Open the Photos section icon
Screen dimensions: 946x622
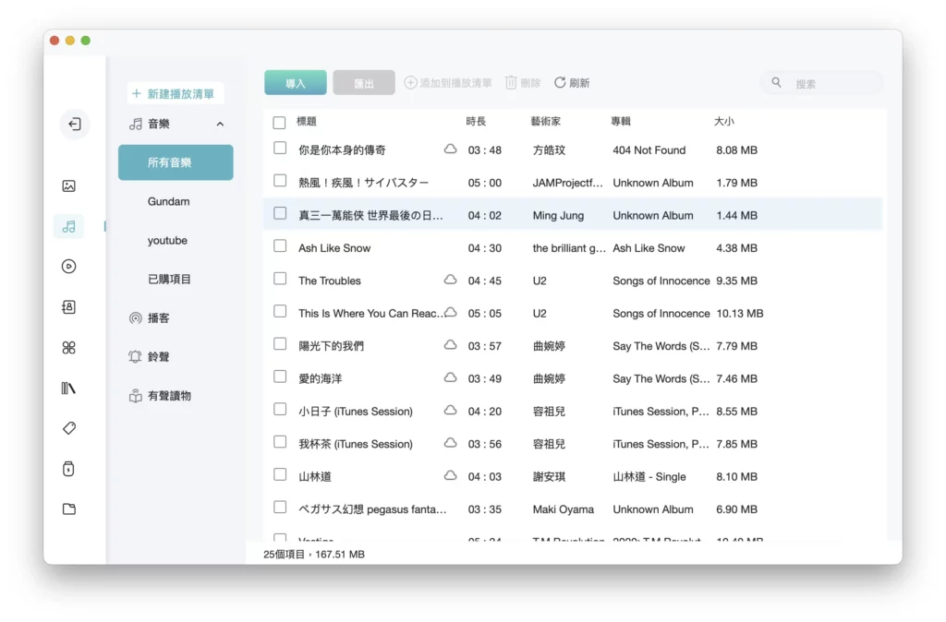coord(68,186)
